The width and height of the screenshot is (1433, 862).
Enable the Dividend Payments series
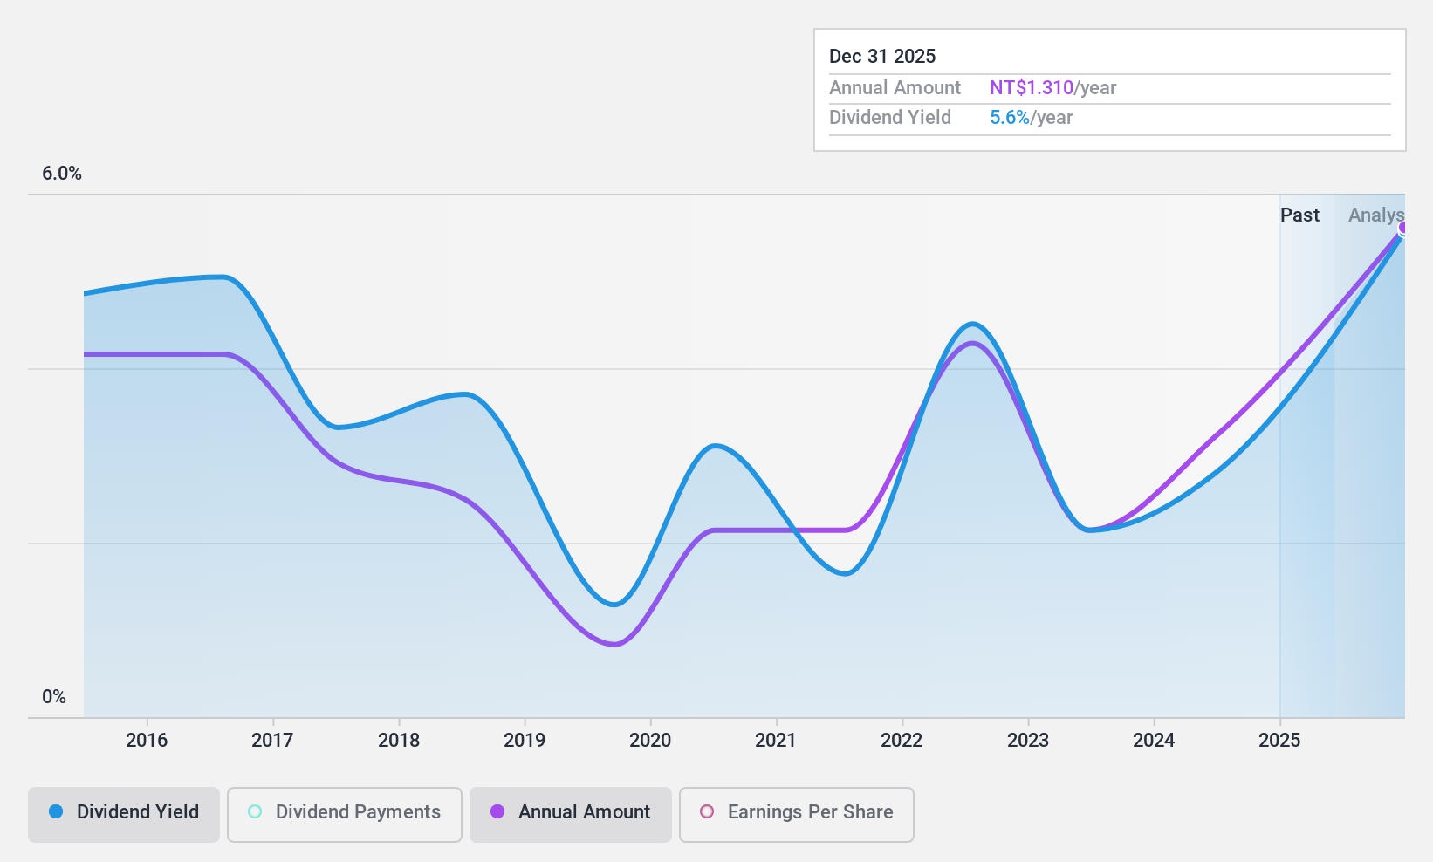point(345,815)
